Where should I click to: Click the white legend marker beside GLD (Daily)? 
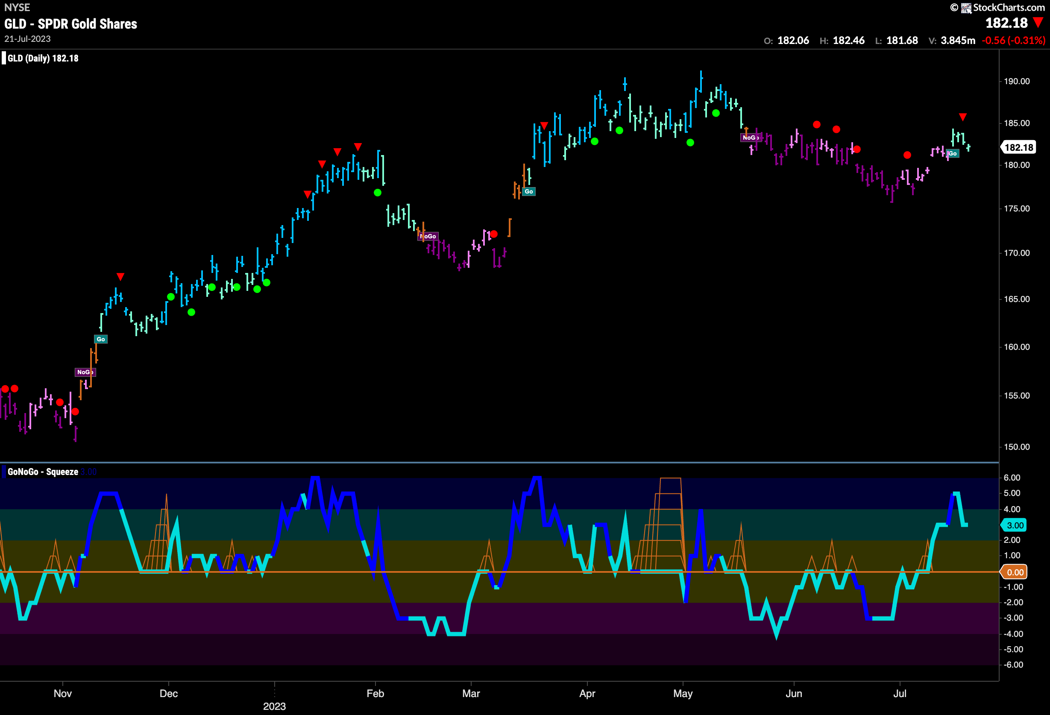3,58
